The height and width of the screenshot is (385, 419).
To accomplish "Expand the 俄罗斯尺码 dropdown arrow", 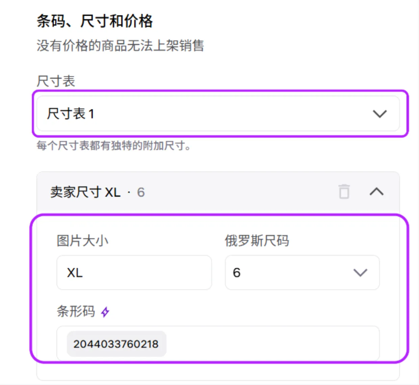I will pyautogui.click(x=360, y=273).
